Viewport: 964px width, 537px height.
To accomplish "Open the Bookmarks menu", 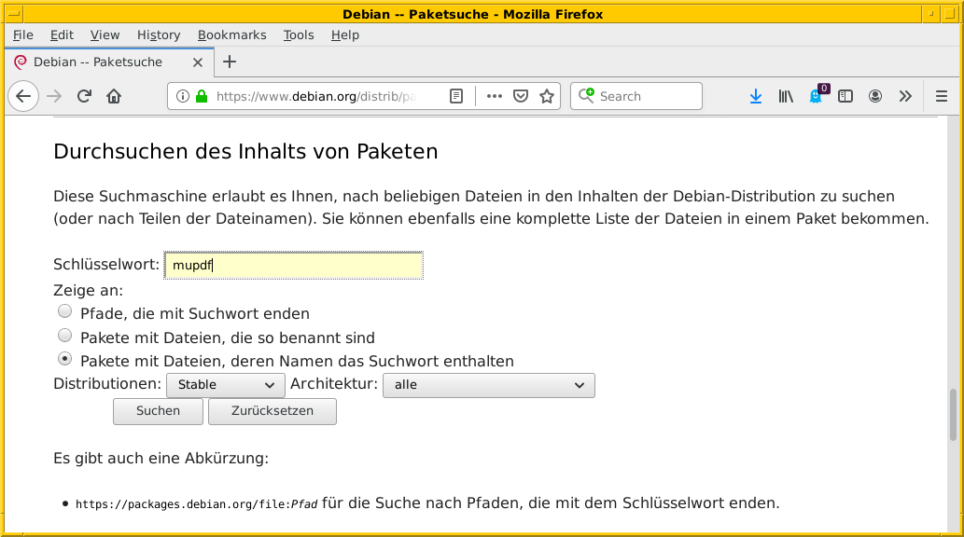I will [231, 34].
